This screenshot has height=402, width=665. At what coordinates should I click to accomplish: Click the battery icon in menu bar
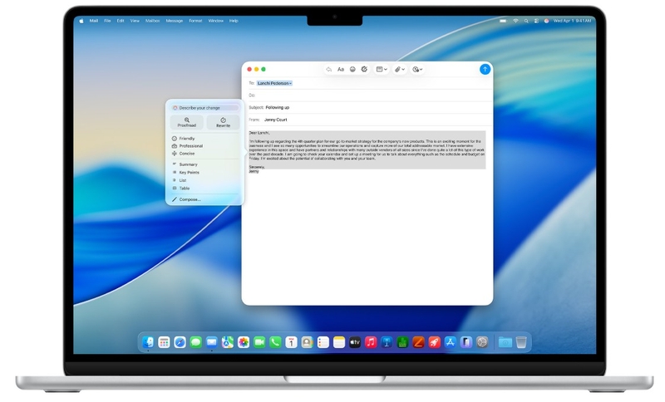point(503,20)
